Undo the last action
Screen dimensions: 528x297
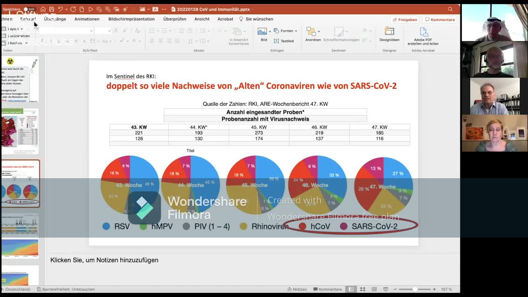click(60, 9)
